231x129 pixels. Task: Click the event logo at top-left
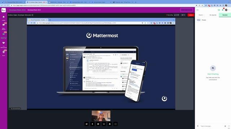(4, 10)
